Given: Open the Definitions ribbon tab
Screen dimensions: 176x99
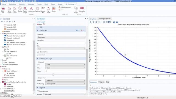Looking at the screenshot, I should point(13,4).
